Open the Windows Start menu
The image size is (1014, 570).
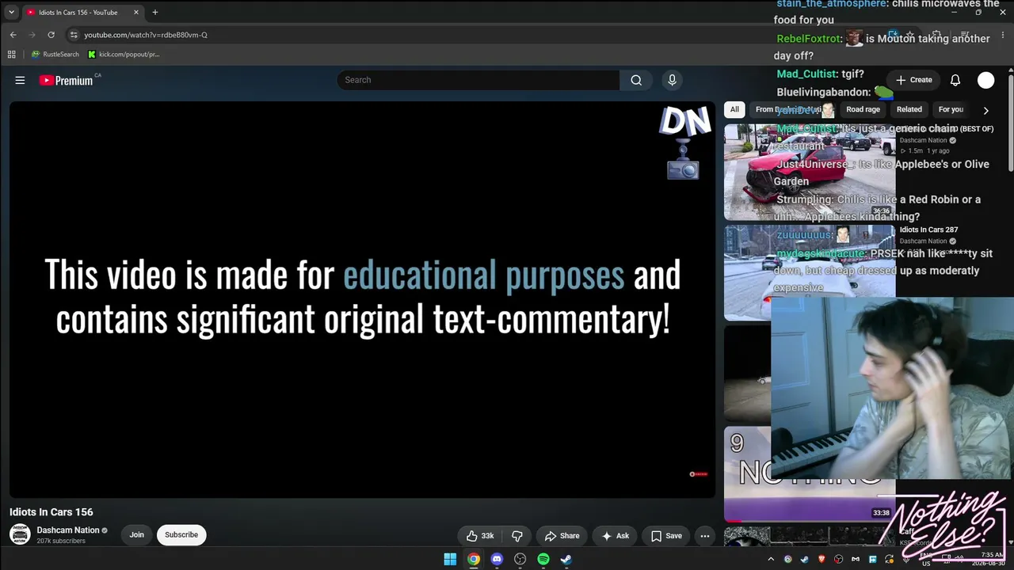[450, 559]
